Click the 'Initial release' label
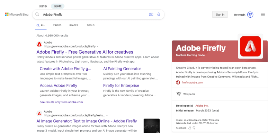Screen dimensions: 277x133 click(x=185, y=110)
